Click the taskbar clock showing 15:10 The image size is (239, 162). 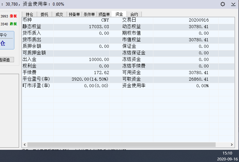pos(227,153)
